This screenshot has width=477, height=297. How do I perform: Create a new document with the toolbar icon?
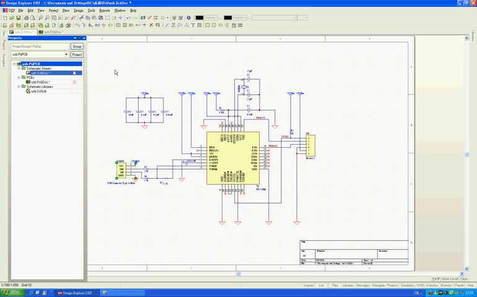5,18
